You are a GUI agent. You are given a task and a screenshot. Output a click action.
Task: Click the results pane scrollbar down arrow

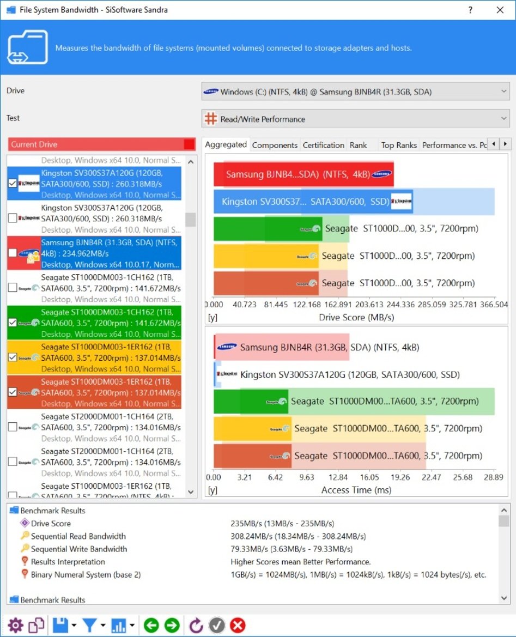click(504, 598)
